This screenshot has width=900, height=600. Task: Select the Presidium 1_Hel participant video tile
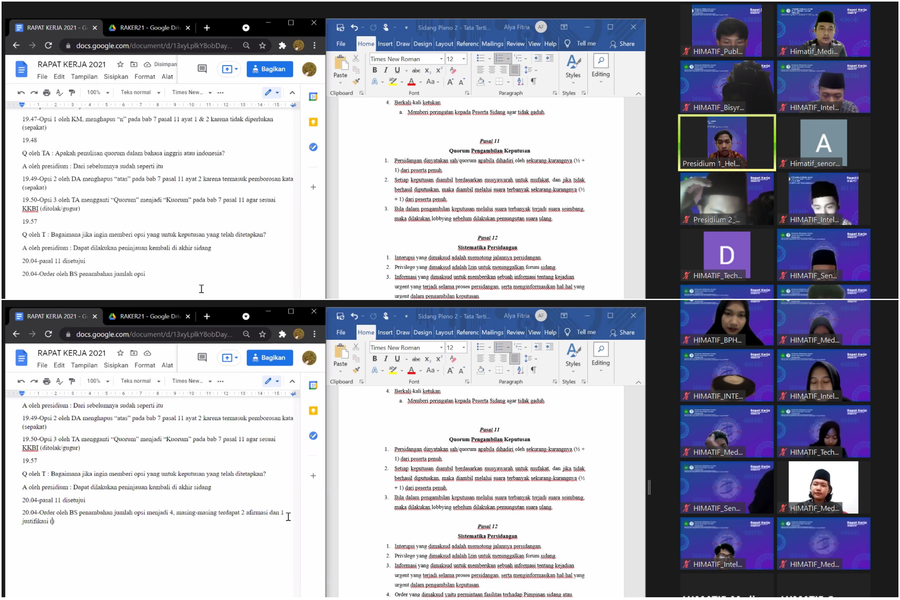click(x=727, y=143)
